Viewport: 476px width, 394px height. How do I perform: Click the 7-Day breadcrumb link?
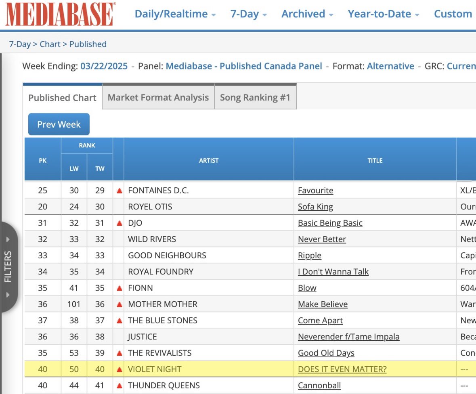(20, 44)
